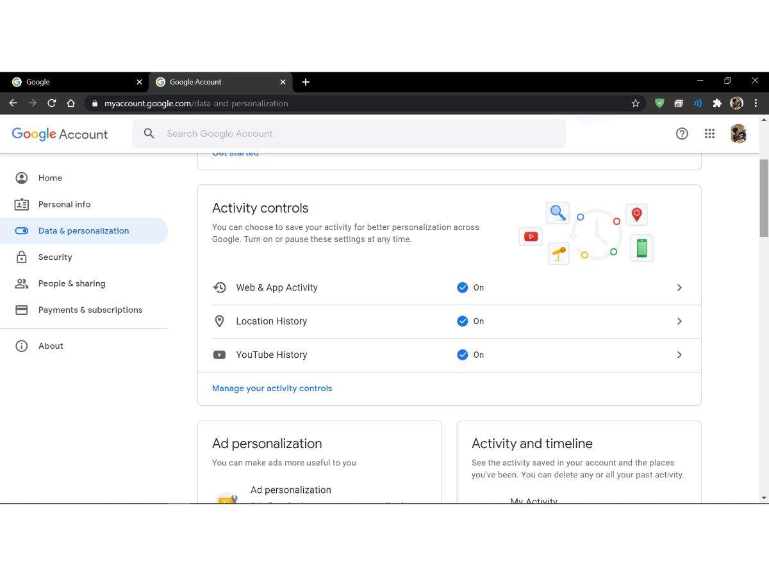Open the Chrome extensions puzzle icon
This screenshot has width=769, height=576.
(x=717, y=103)
